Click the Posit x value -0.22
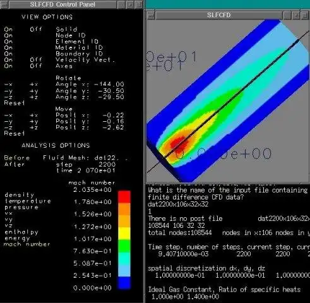 113,116
